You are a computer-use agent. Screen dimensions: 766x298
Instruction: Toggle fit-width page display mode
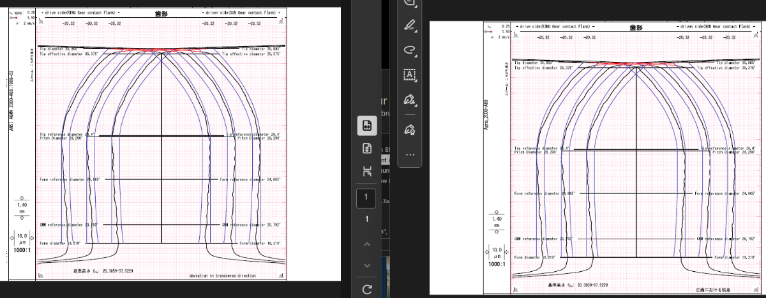pos(367,126)
